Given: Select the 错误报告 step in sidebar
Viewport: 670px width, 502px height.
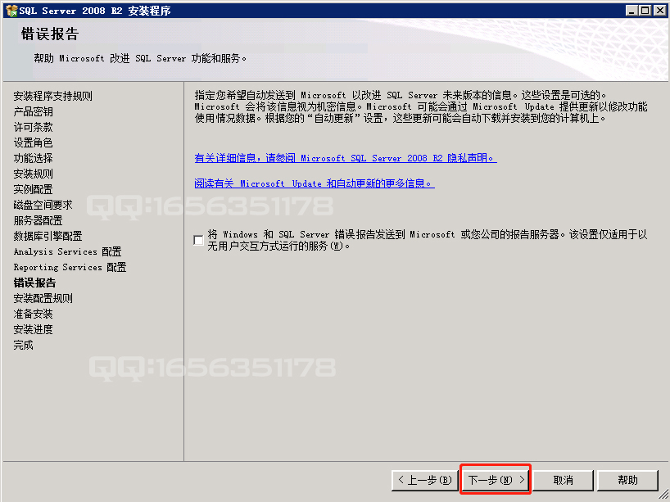Looking at the screenshot, I should (x=34, y=283).
